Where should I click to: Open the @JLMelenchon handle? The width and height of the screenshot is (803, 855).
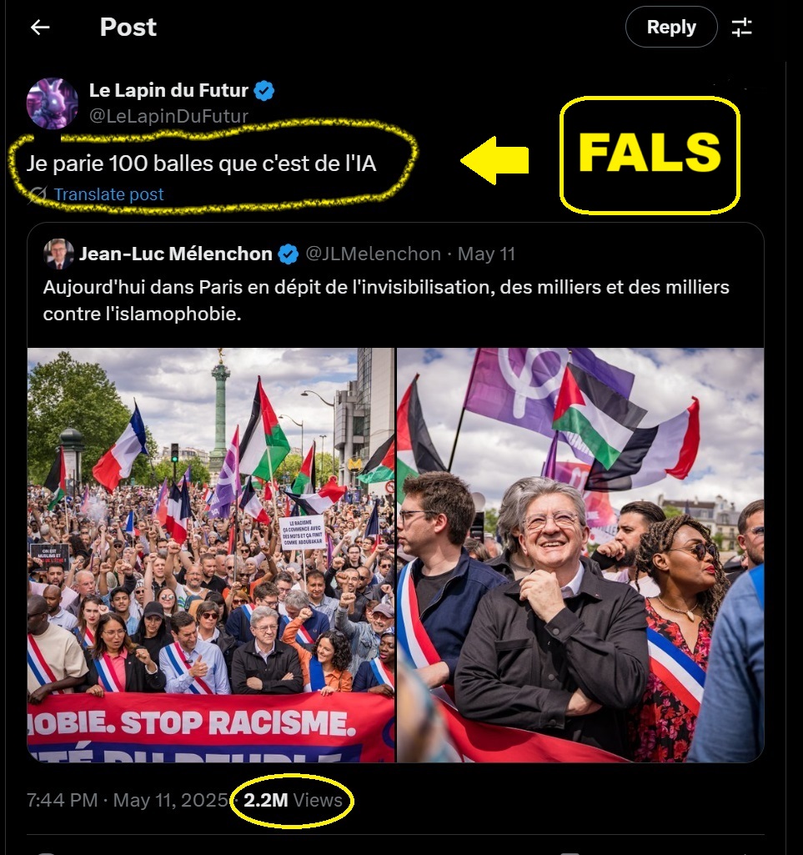(373, 254)
